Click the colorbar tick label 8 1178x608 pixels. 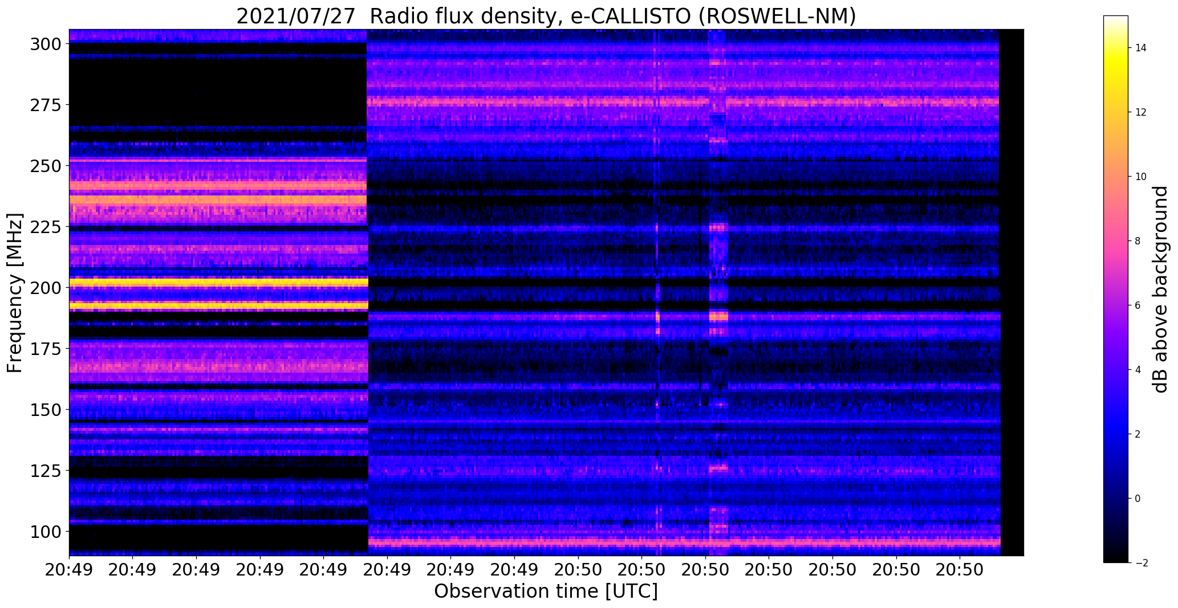(1138, 241)
